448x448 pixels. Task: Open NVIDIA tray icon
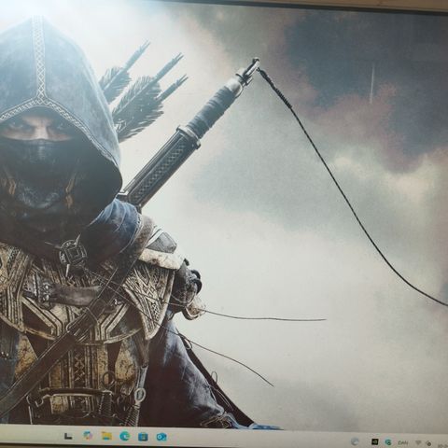click(375, 441)
